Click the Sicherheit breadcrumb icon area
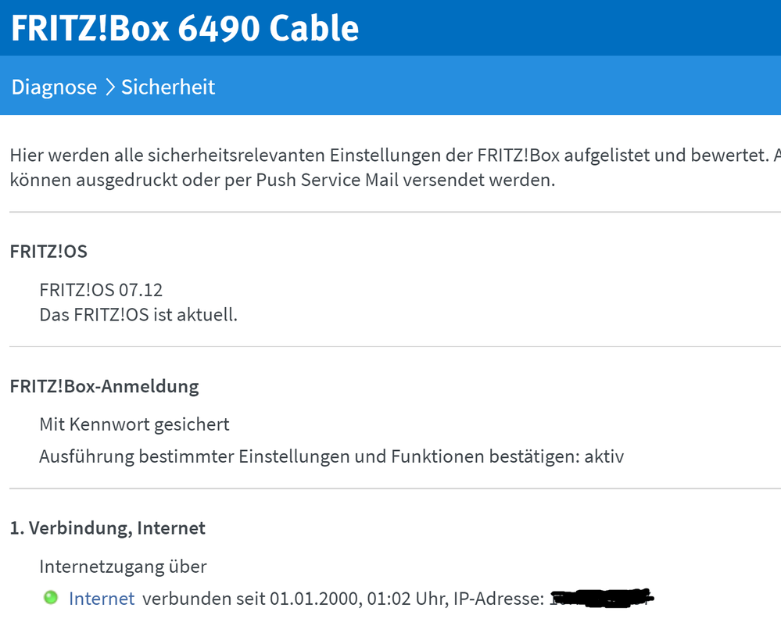 pyautogui.click(x=167, y=87)
